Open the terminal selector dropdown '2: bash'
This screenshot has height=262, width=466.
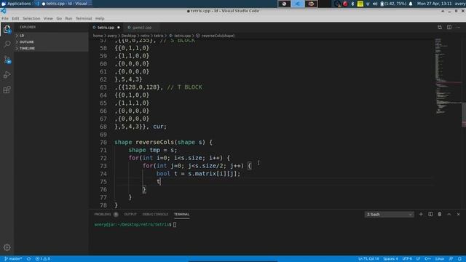(389, 214)
